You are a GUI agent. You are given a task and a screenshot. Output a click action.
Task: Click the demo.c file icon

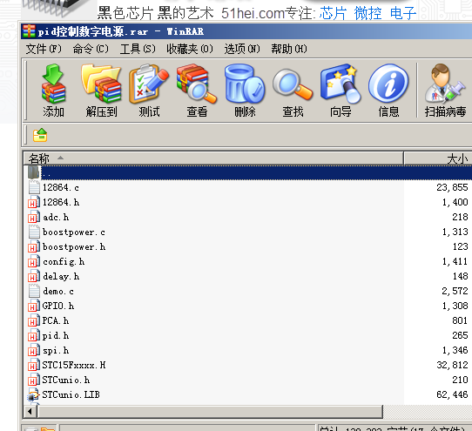point(34,291)
